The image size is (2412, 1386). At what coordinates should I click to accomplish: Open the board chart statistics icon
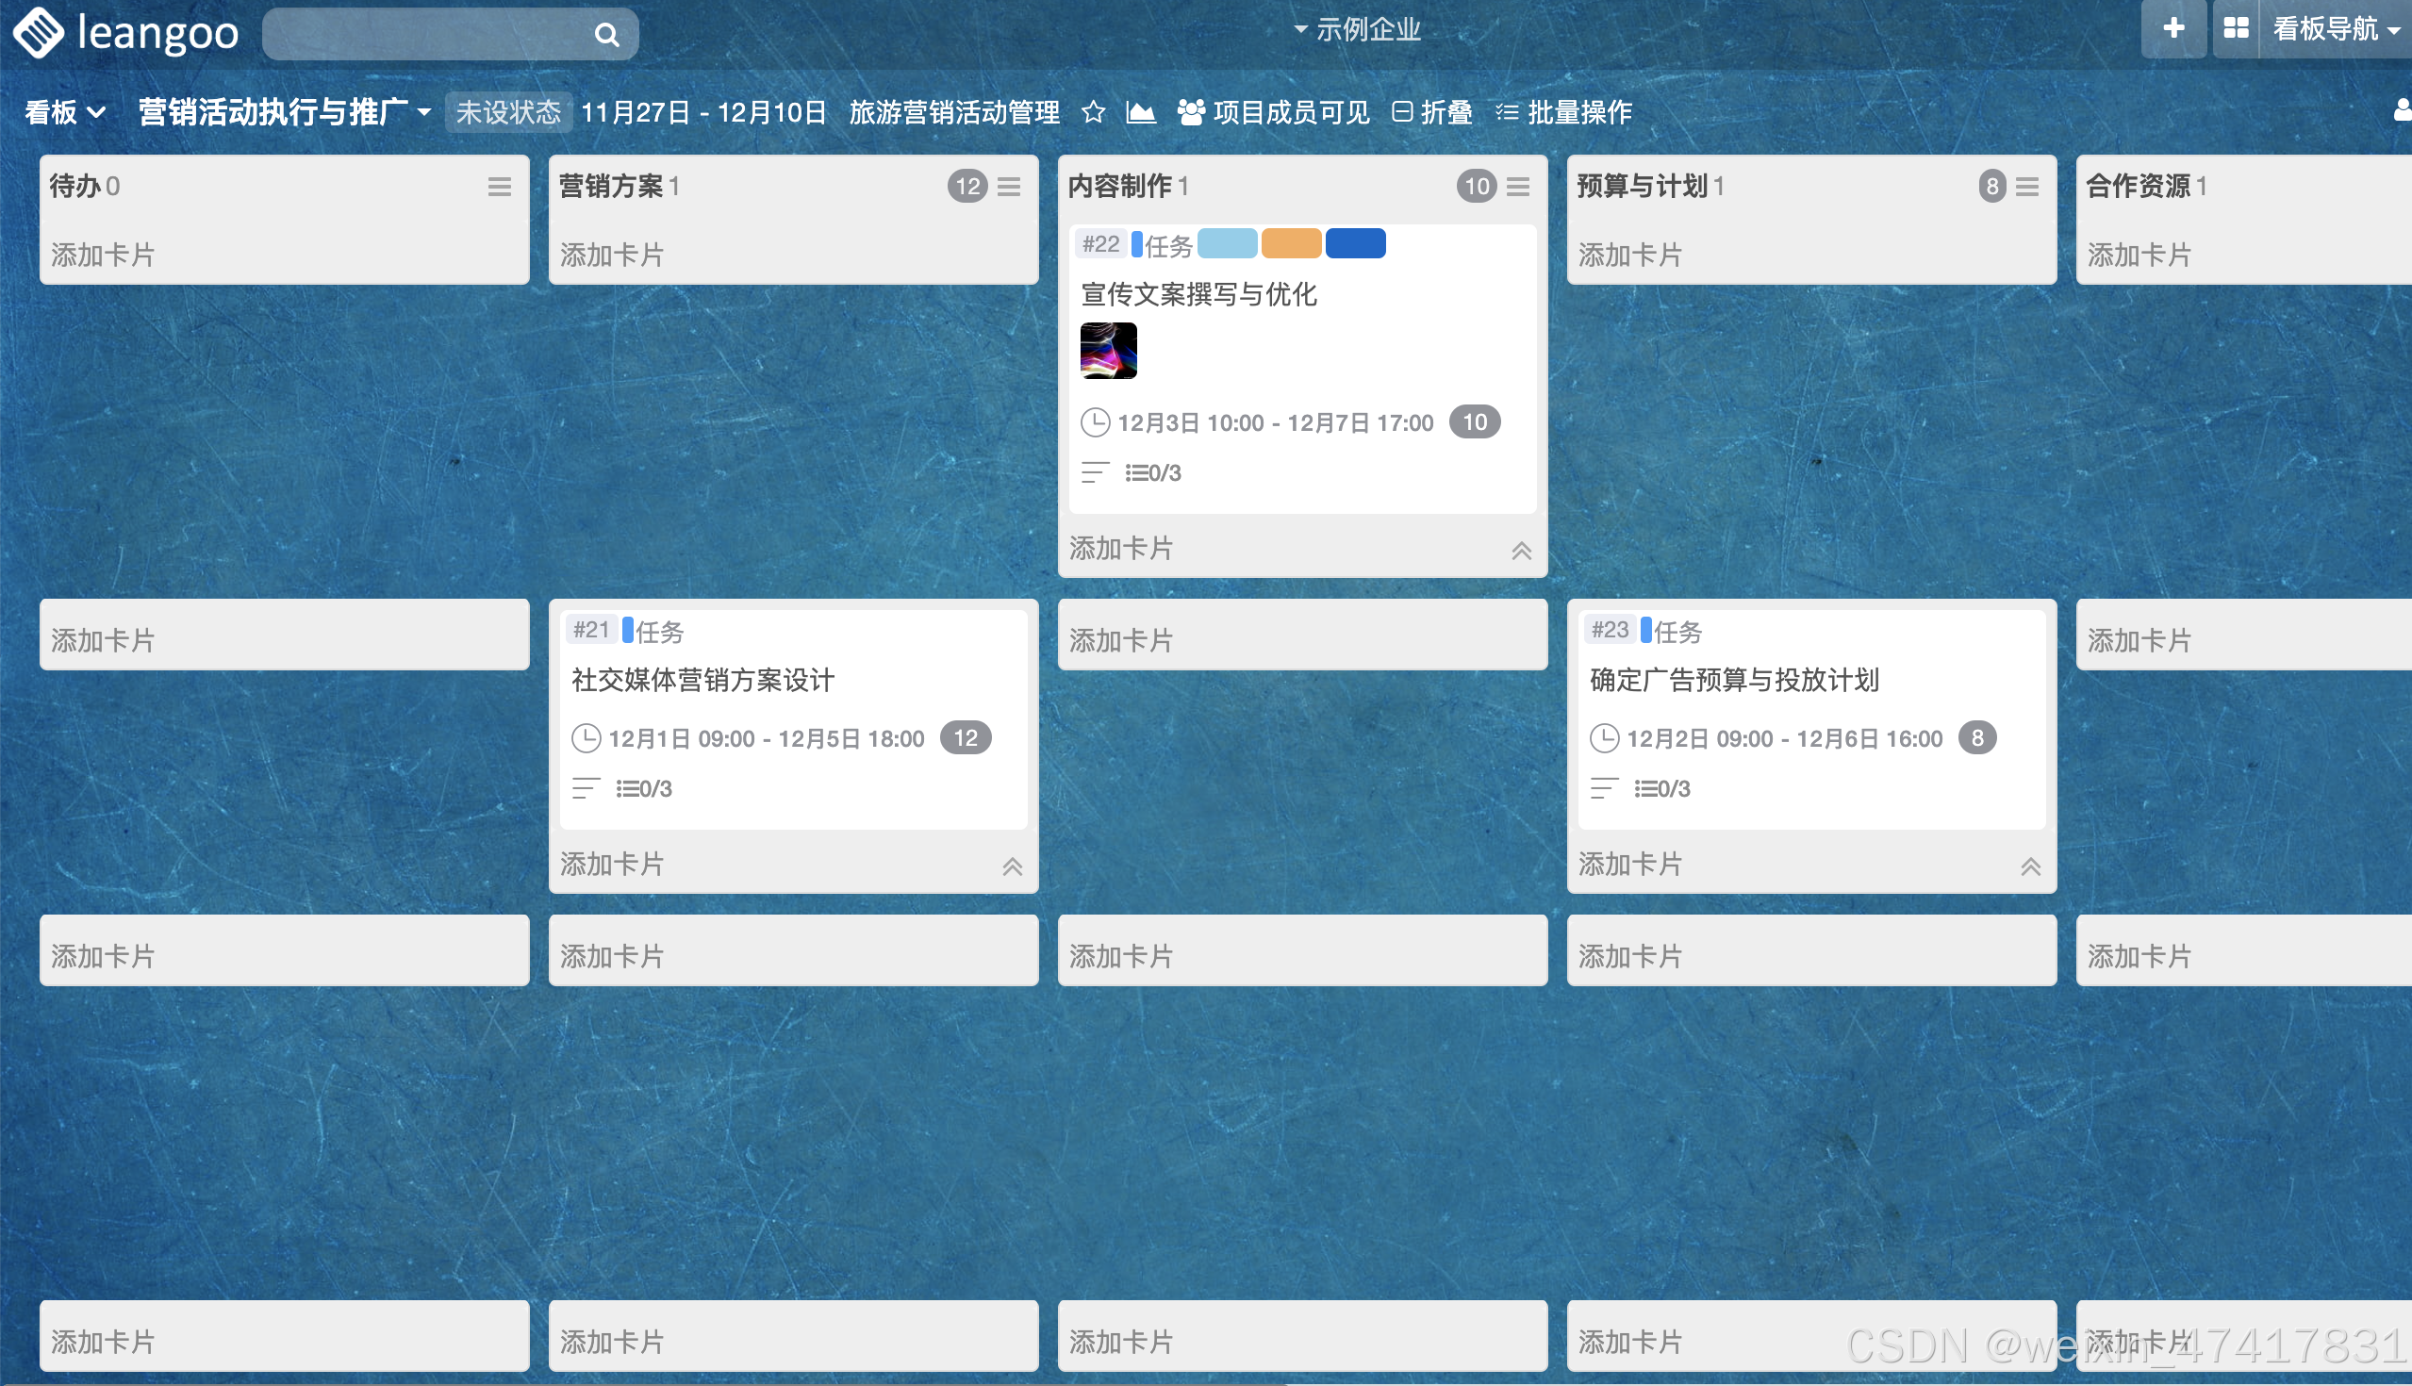pos(1140,112)
